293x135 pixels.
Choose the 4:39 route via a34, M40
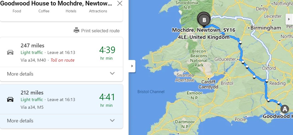pyautogui.click(x=61, y=52)
